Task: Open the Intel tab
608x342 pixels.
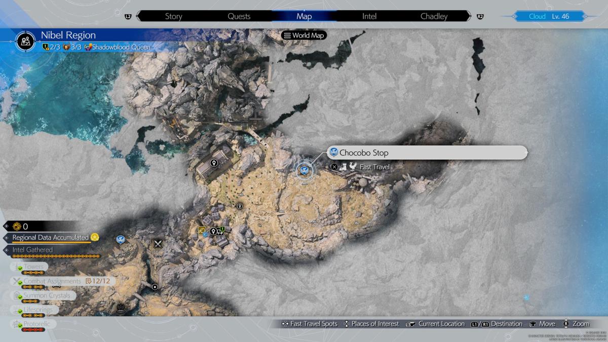Action: 369,16
